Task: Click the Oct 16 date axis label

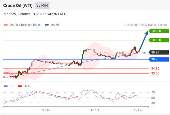Action: [x=45, y=110]
